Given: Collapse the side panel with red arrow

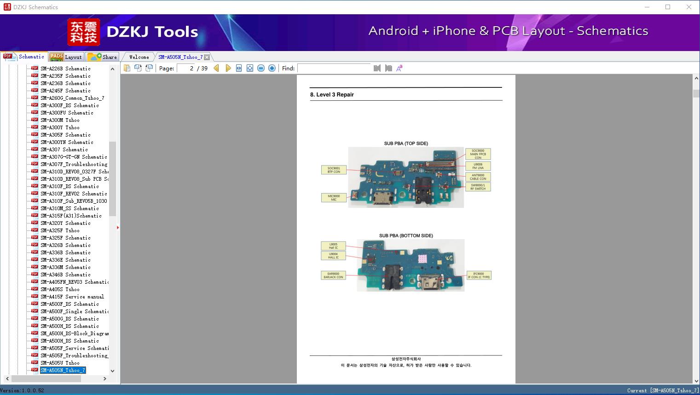Looking at the screenshot, I should 118,227.
